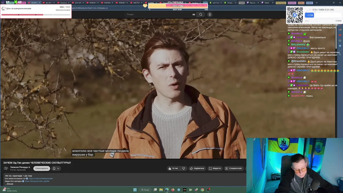The height and width of the screenshot is (193, 343).
Task: Switch to the 'Просто' Twitch tab
Action: pos(252,3)
